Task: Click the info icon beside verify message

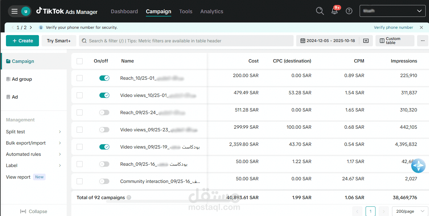Action: click(41, 27)
